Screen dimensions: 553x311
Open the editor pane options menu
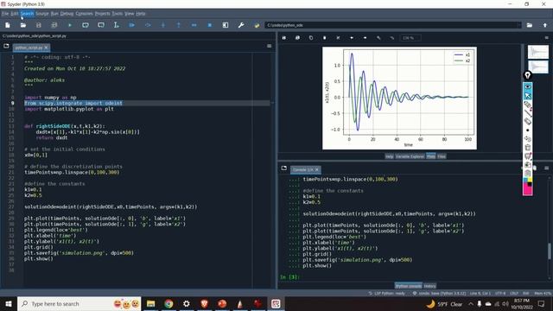[269, 46]
